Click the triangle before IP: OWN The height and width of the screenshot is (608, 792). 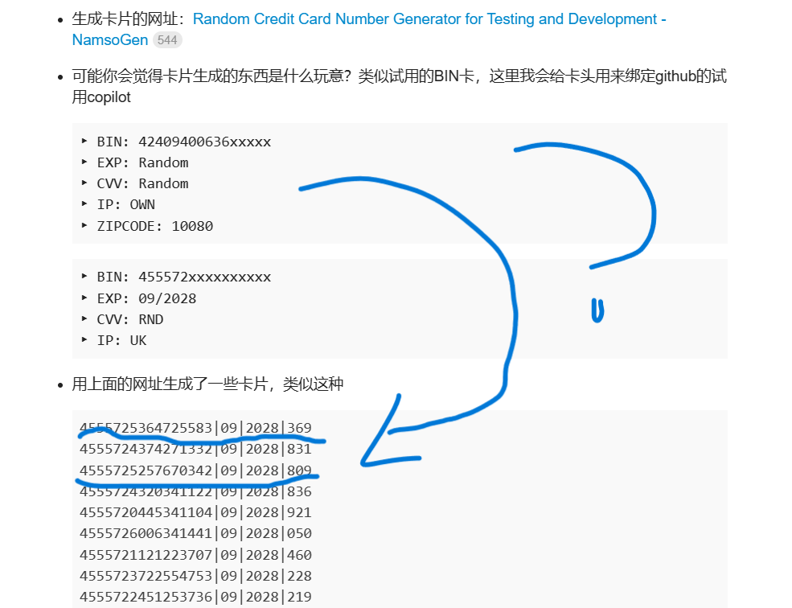click(84, 204)
